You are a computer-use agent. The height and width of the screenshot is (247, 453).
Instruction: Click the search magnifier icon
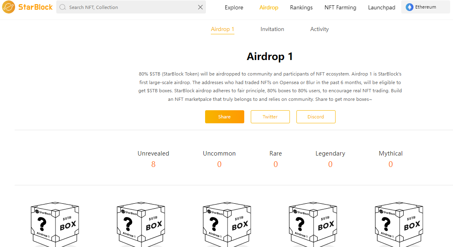point(63,7)
